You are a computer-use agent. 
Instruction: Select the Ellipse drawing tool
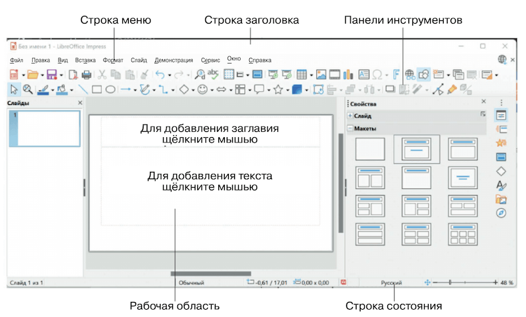[110, 90]
